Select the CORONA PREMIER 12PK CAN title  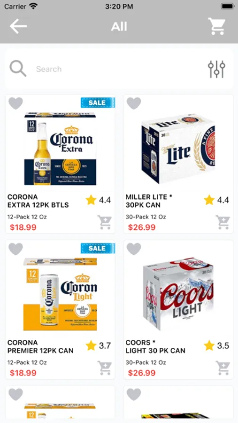point(40,347)
